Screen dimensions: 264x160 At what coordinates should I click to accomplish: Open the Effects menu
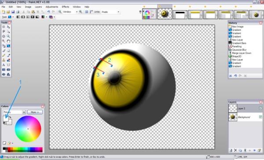point(66,7)
